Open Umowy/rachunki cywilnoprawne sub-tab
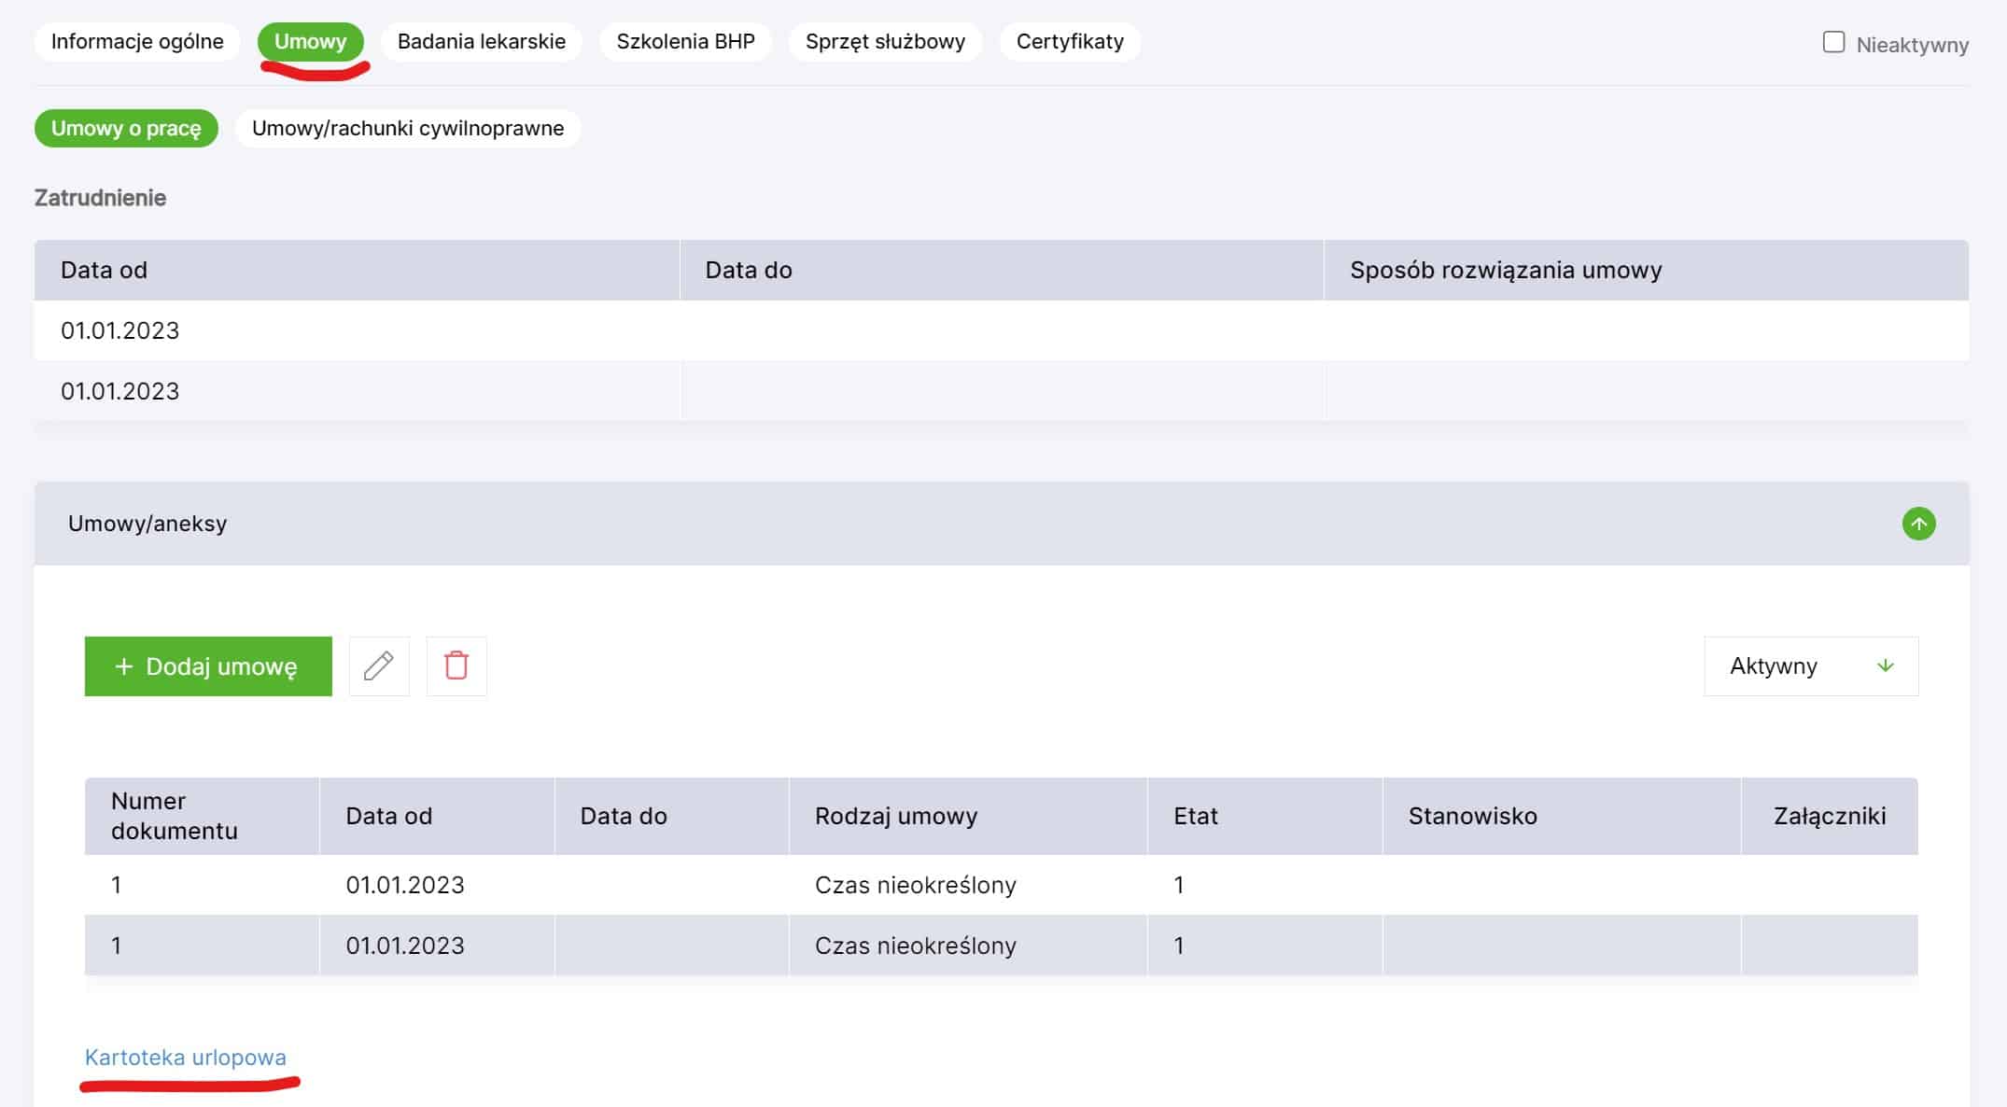 [408, 129]
